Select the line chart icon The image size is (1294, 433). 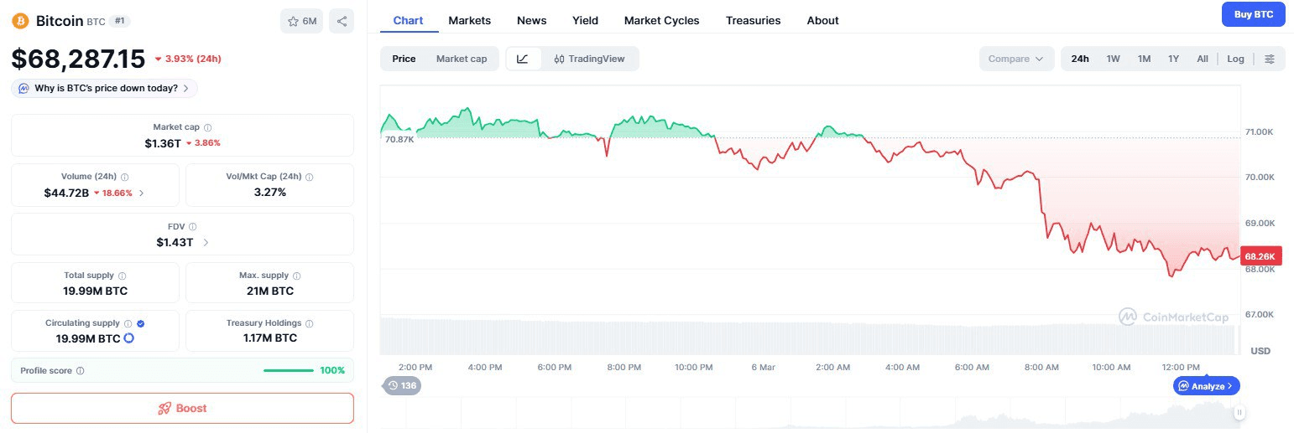[x=523, y=59]
